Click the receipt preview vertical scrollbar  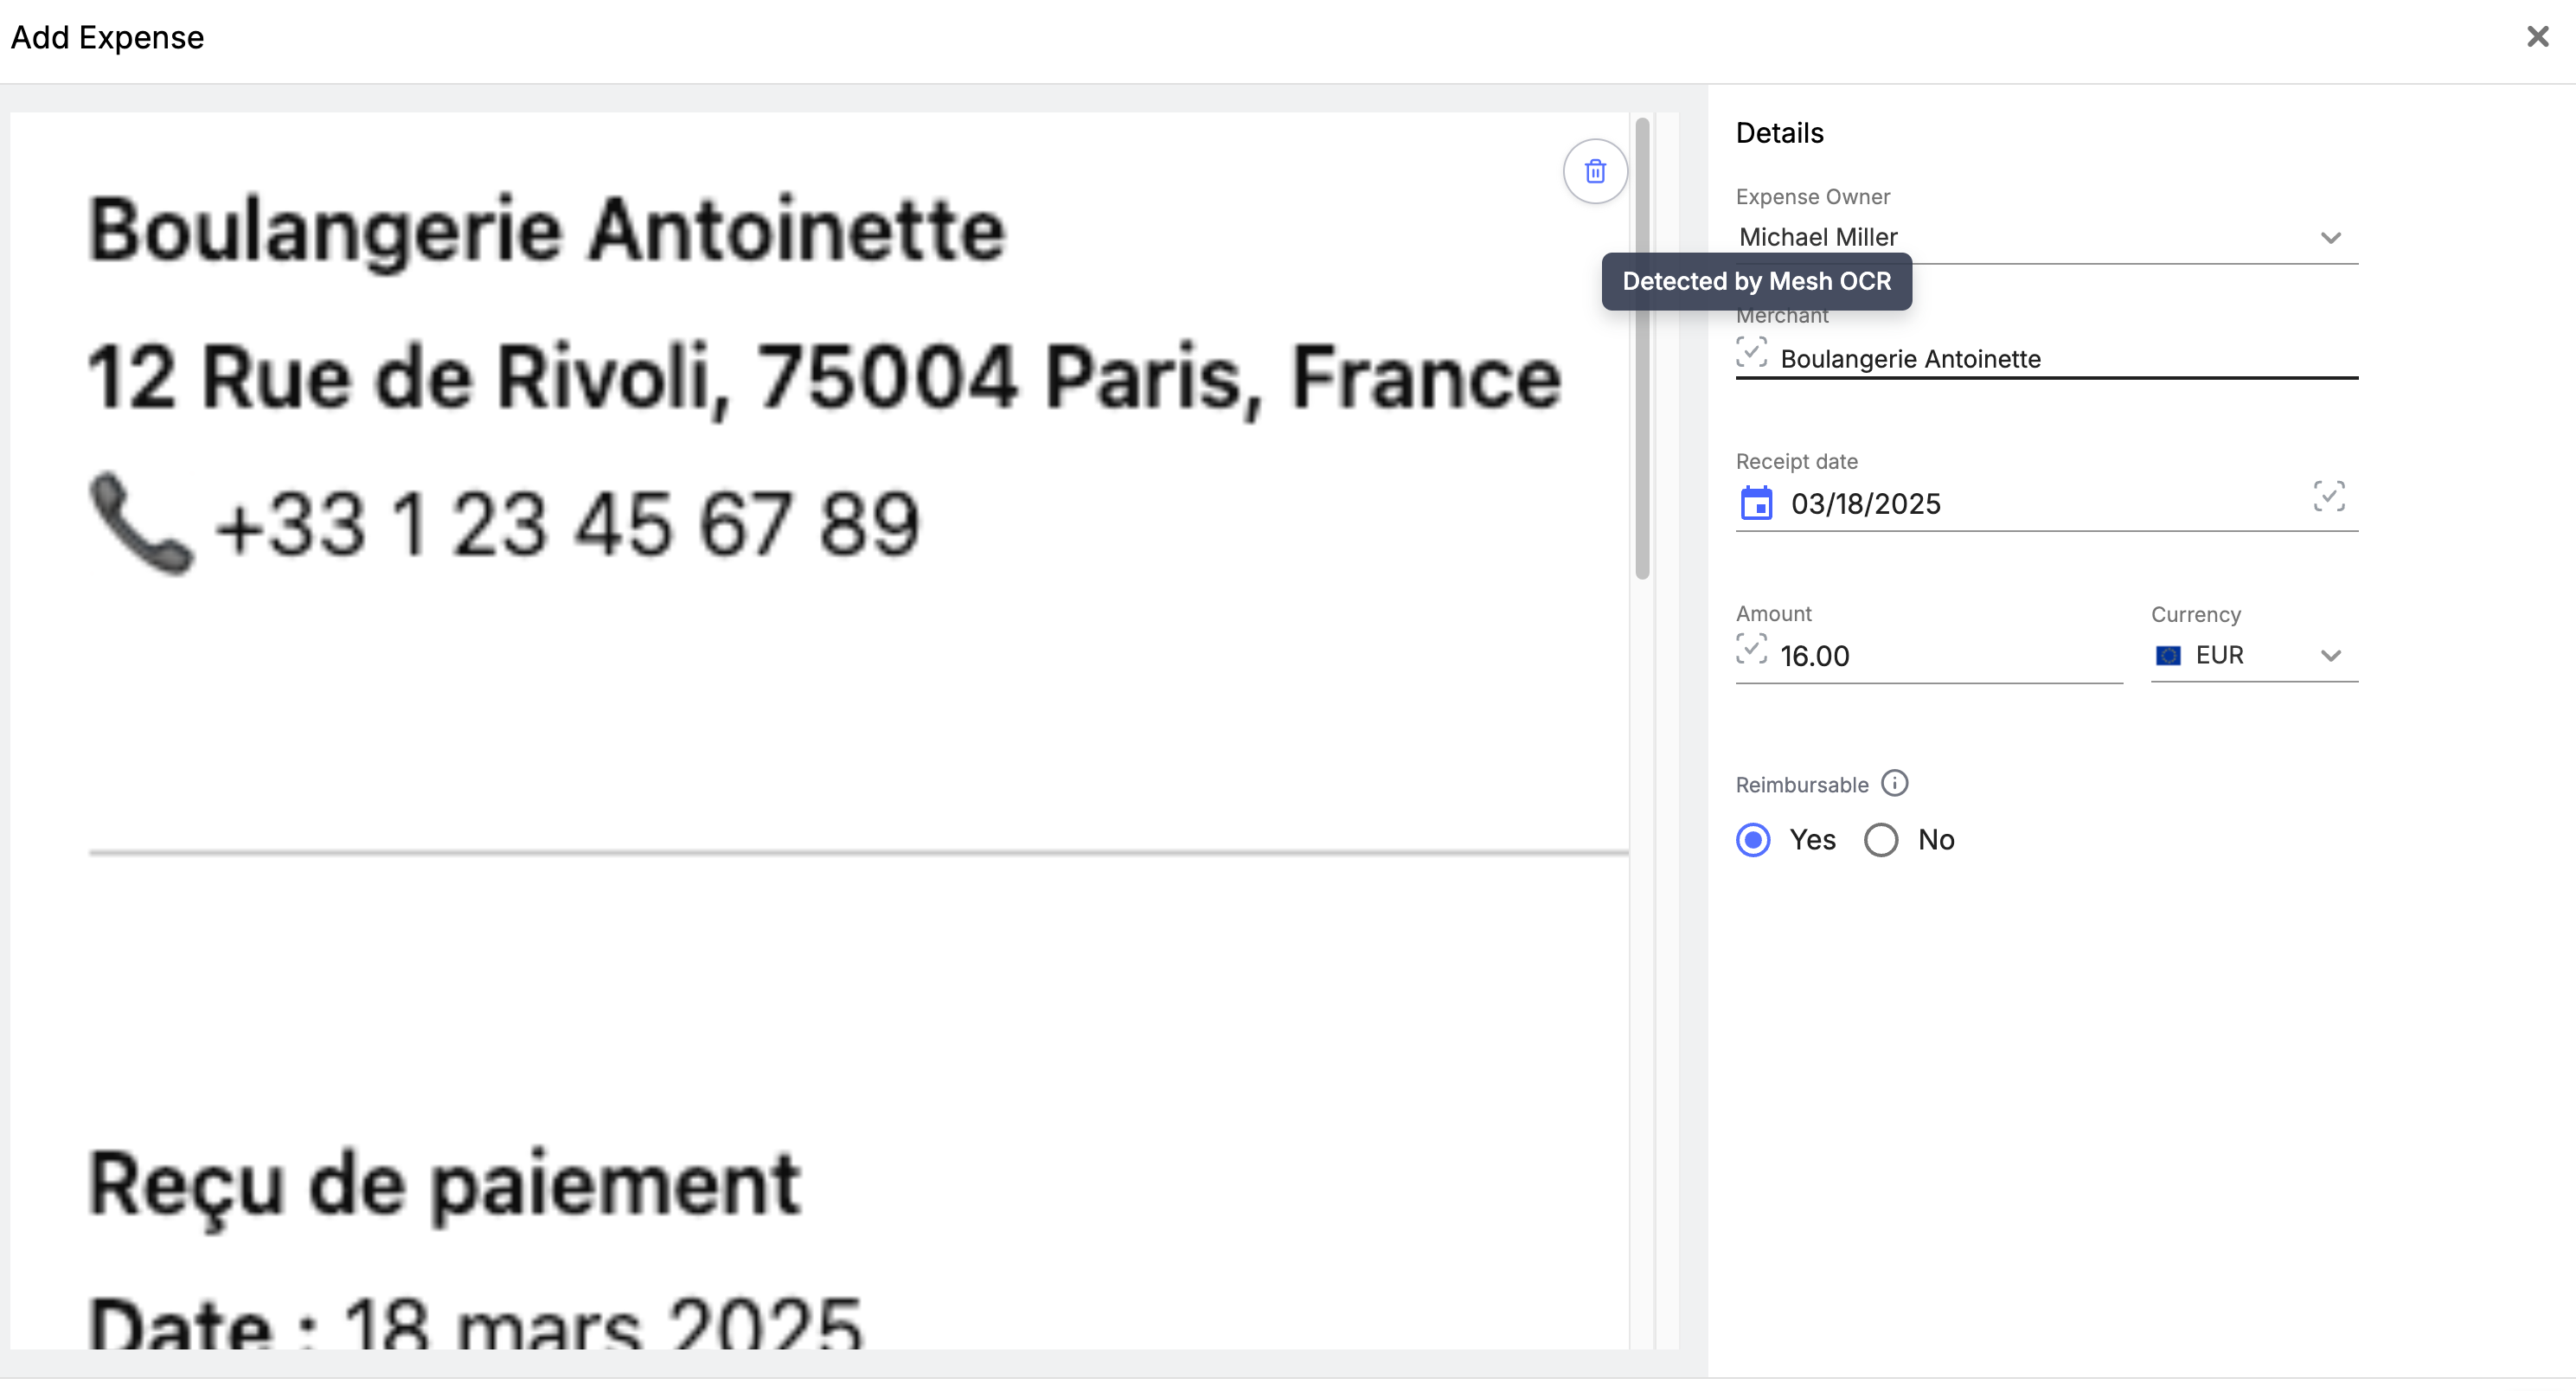(1642, 350)
